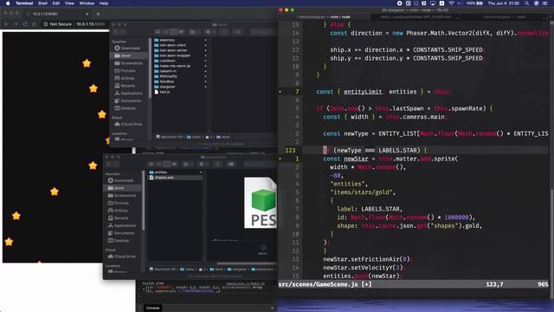This screenshot has width=554, height=312.
Task: Expand the Sandbox folder arrow
Action: click(205, 81)
